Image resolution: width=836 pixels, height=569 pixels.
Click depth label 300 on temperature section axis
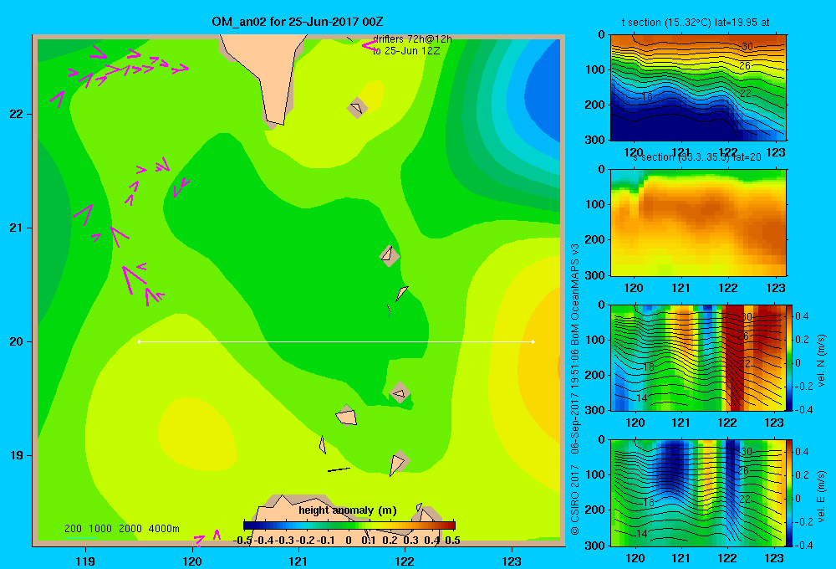pos(594,140)
